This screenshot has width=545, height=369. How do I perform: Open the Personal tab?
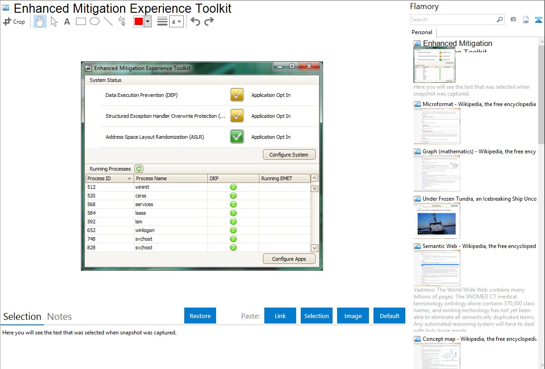click(x=422, y=32)
